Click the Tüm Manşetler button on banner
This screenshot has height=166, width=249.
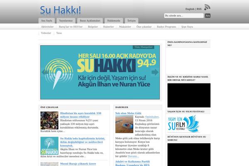144,47
